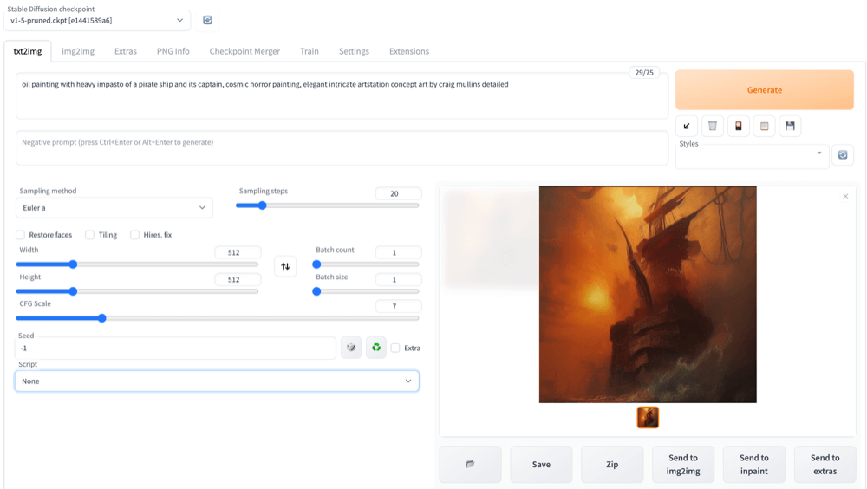Click the dice icon to randomize seed

[x=351, y=348]
